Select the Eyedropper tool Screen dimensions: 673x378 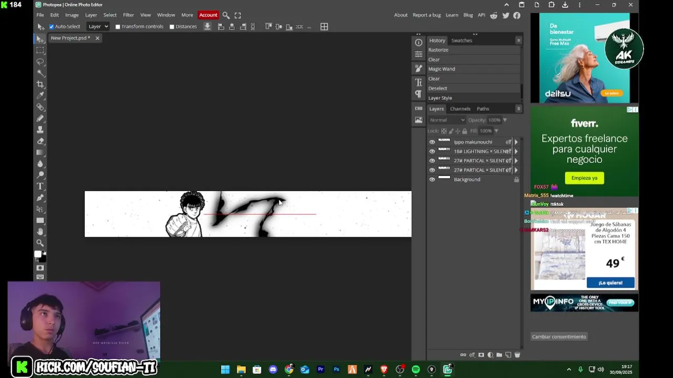[x=40, y=96]
